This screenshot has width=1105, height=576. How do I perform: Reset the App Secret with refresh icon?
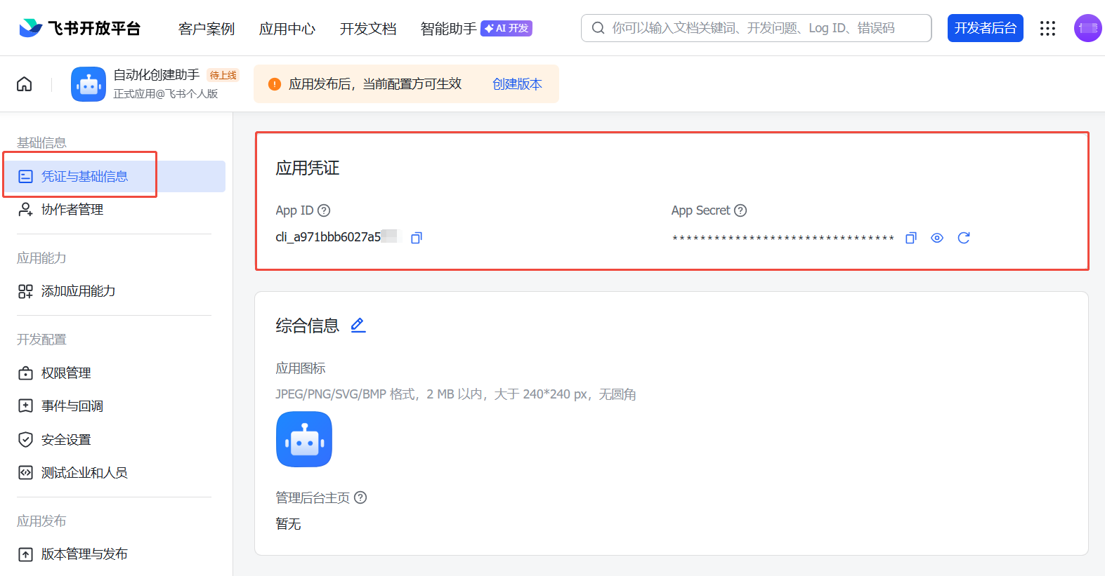pos(964,238)
